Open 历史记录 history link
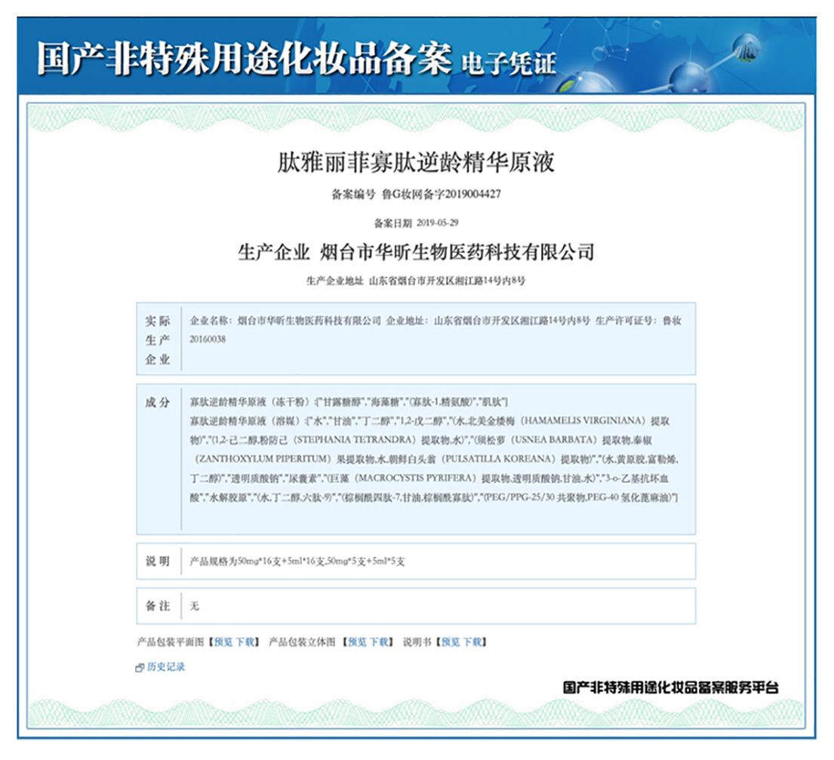Screen dimensions: 834x760 (165, 667)
